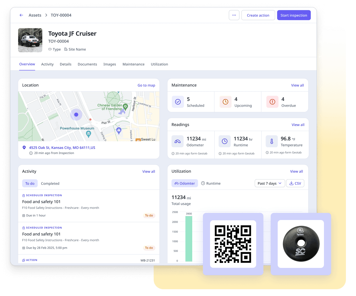Click the Odometer gauge icon in Readings

(177, 141)
